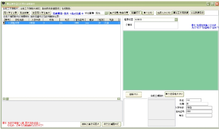
Task: Click the 序号 column header
Action: click(7, 20)
